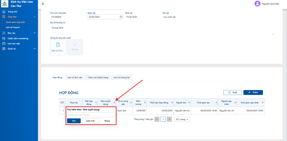Screen dimensions: 287x141
Task: Switch to the Lịch sử làm việc tab
Action: coord(75,77)
